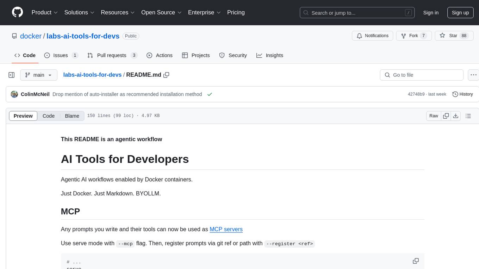Click Sign in

pos(431,13)
